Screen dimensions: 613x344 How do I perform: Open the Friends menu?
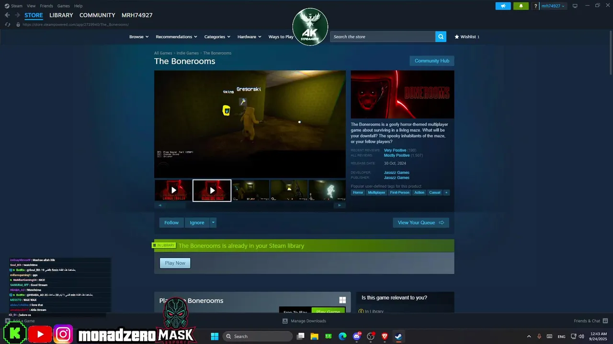[46, 6]
